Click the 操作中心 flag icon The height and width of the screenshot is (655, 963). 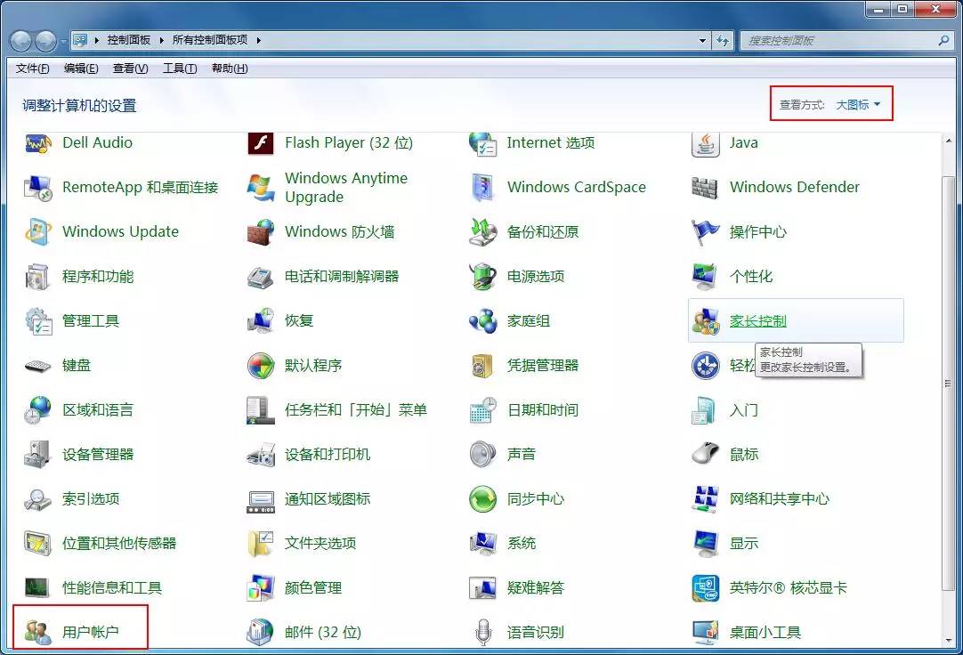(705, 232)
